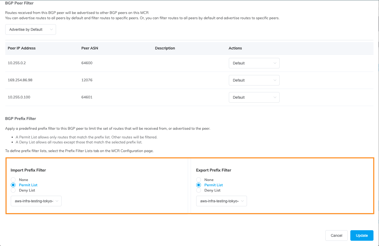The width and height of the screenshot is (379, 246).
Task: Open the Advertise by Default dropdown
Action: (30, 29)
